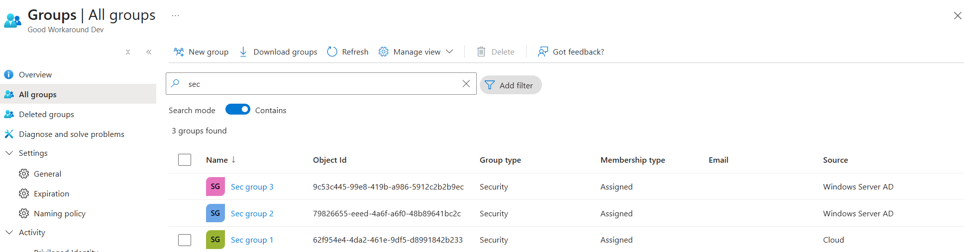Sort by the Name column header
Viewport: 964px width, 252px height.
coord(217,160)
